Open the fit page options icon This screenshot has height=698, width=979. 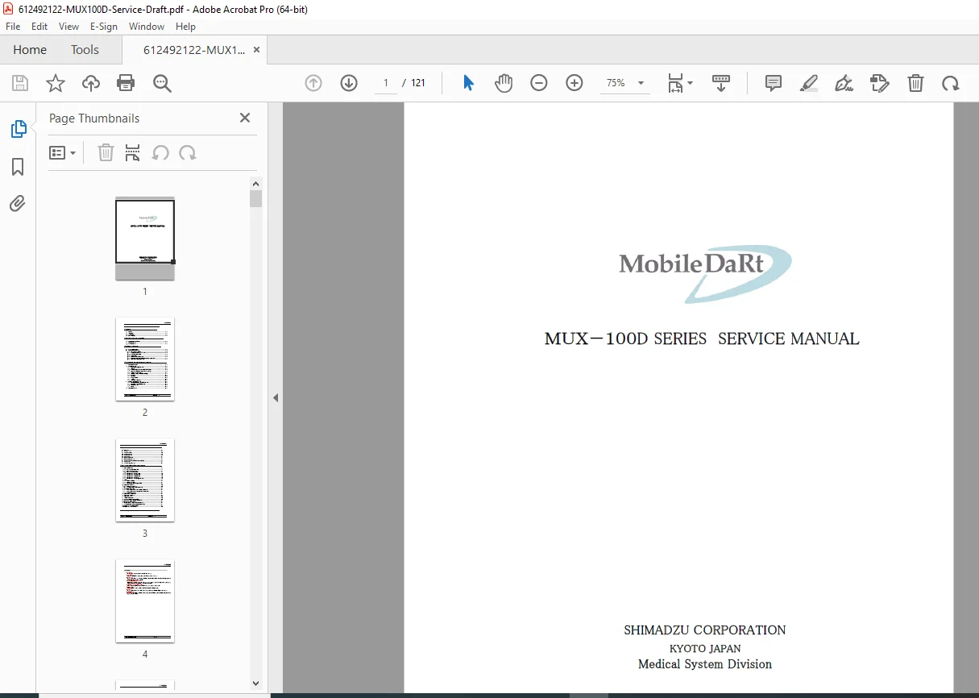tap(679, 83)
